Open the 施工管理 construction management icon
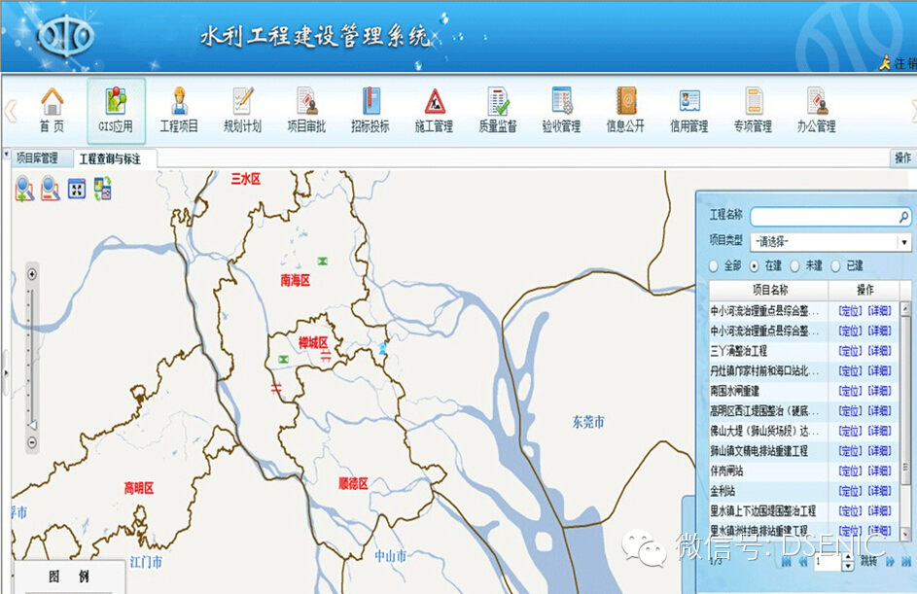Viewport: 917px width, 594px height. click(434, 110)
